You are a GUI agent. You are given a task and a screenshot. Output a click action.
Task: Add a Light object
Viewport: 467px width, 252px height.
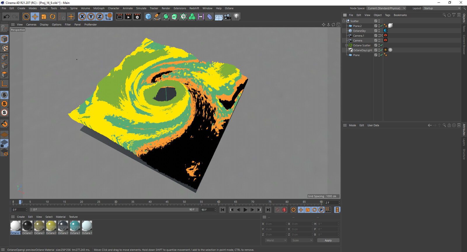click(236, 17)
